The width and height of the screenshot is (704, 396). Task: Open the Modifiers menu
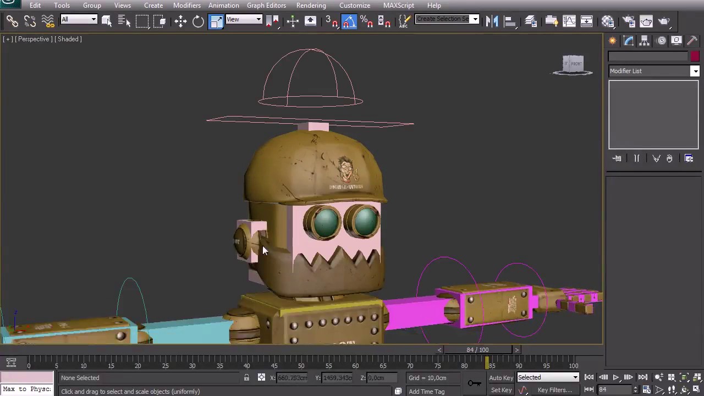coord(187,5)
